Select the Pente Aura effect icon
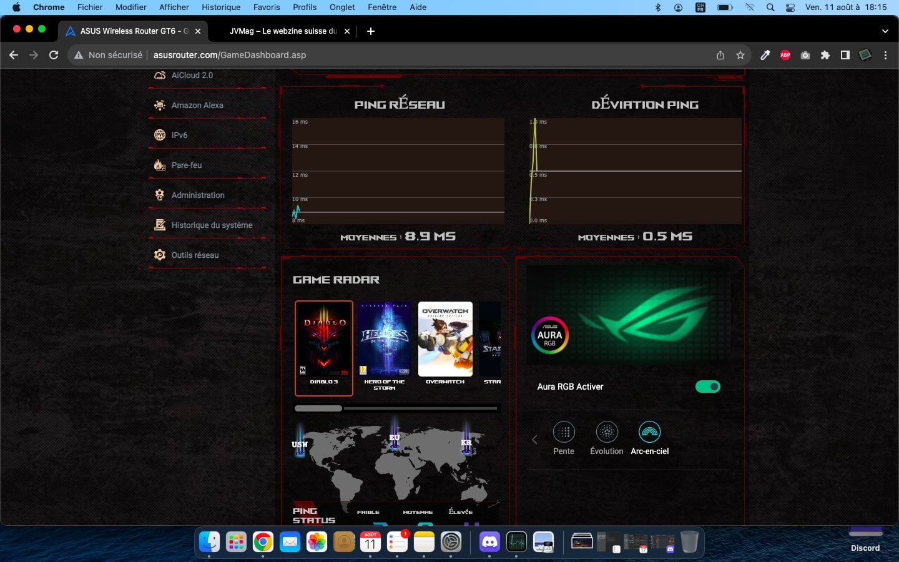 [564, 432]
